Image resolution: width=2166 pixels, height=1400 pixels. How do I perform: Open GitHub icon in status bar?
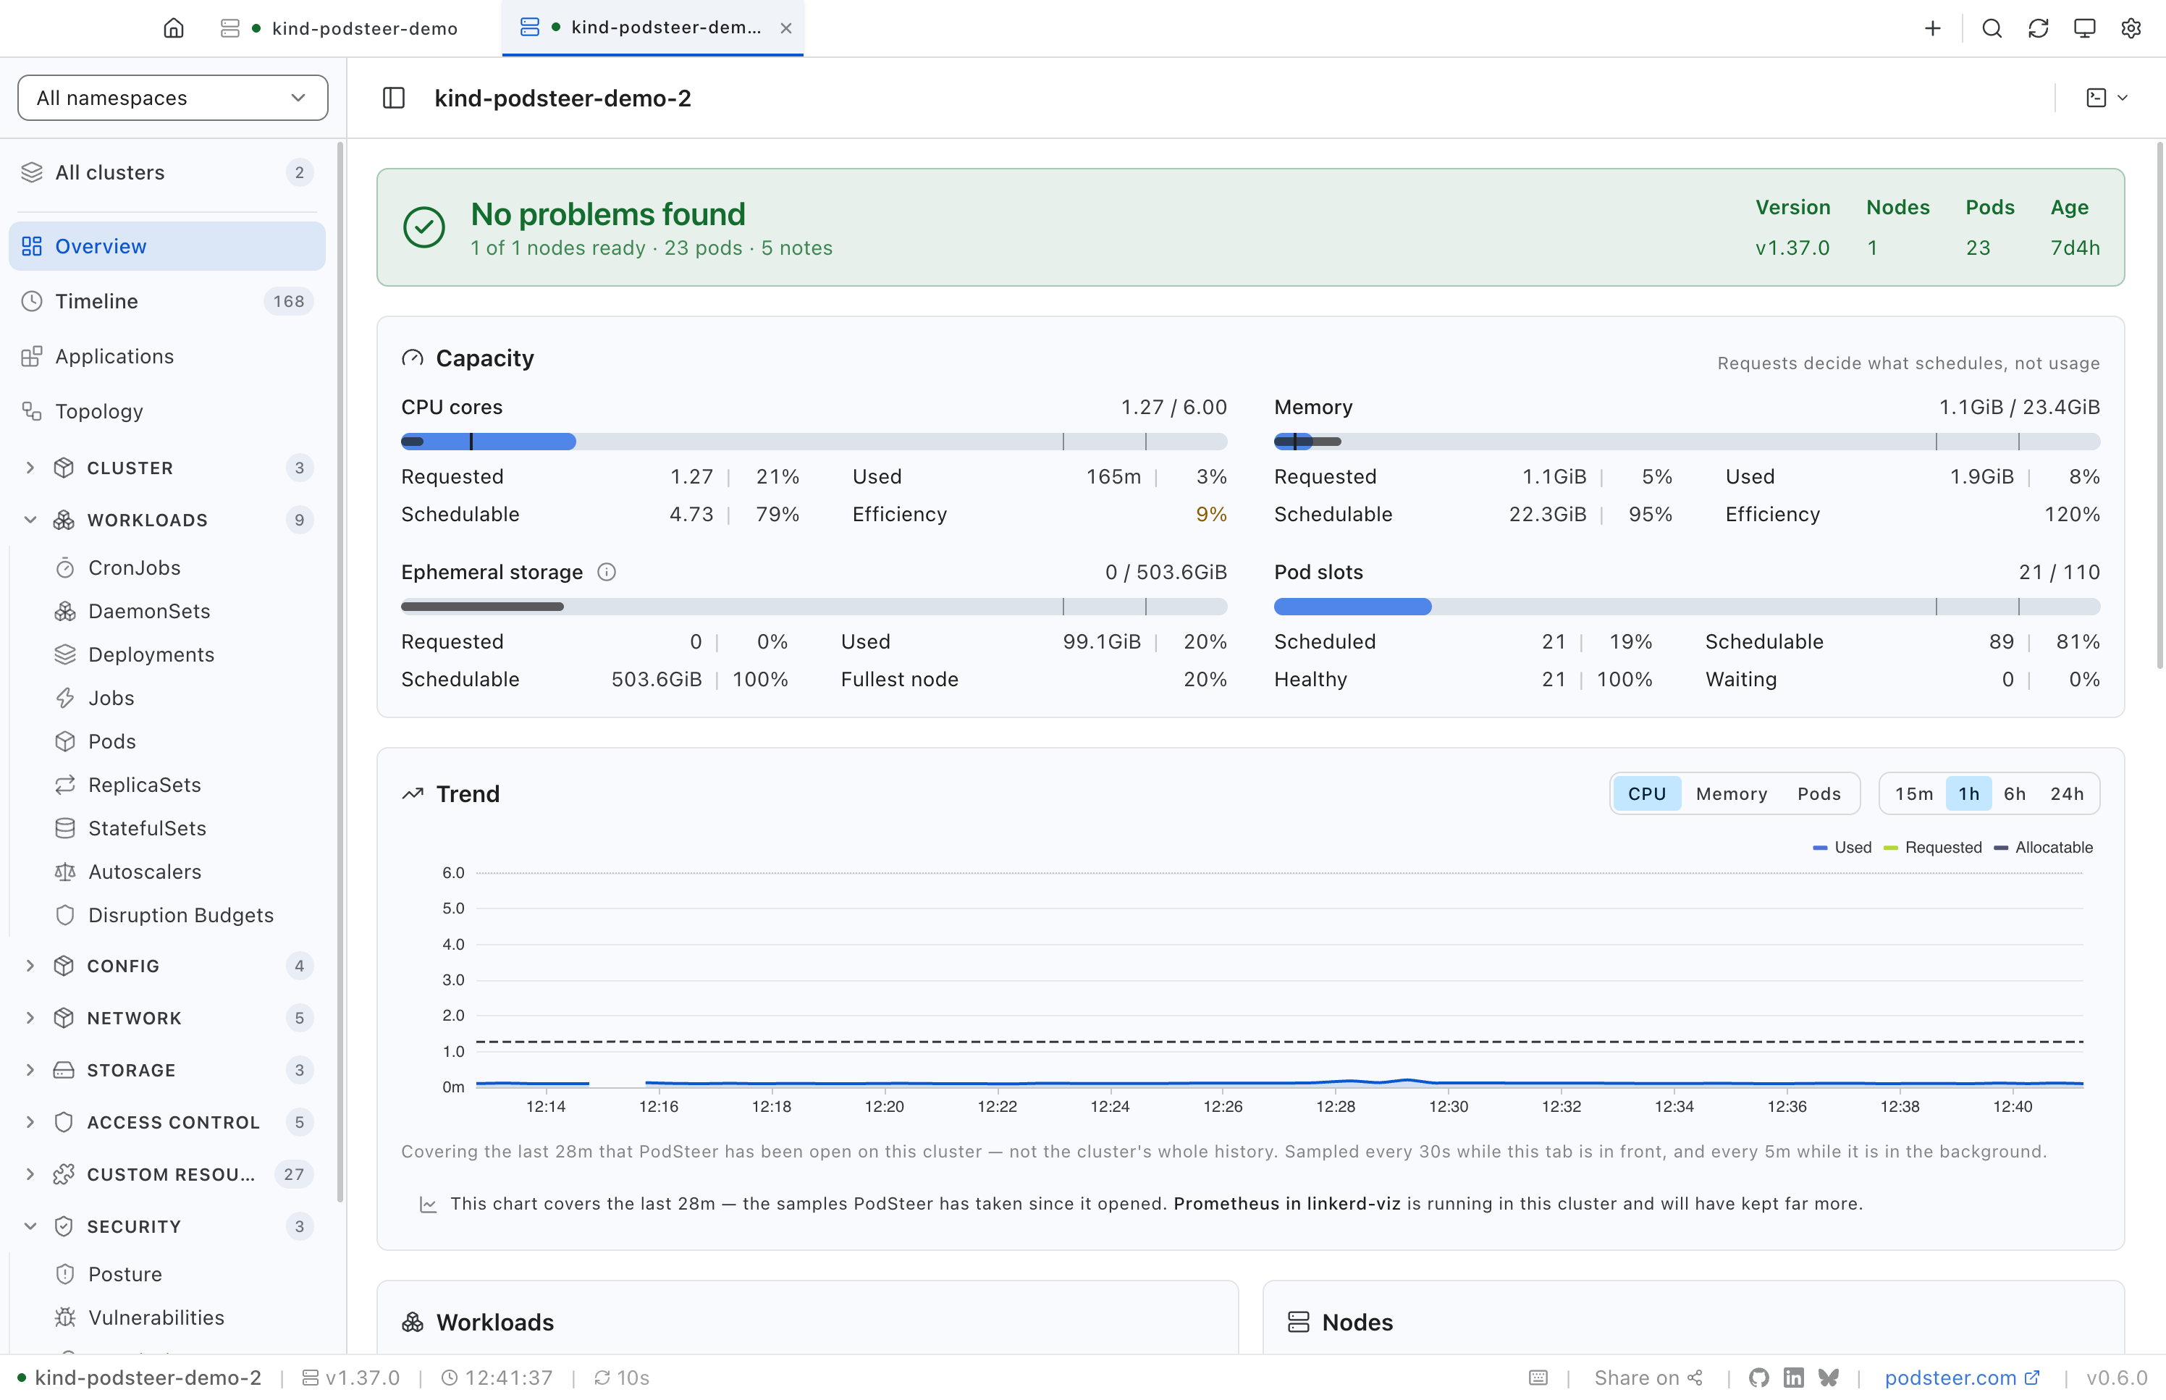1758,1378
